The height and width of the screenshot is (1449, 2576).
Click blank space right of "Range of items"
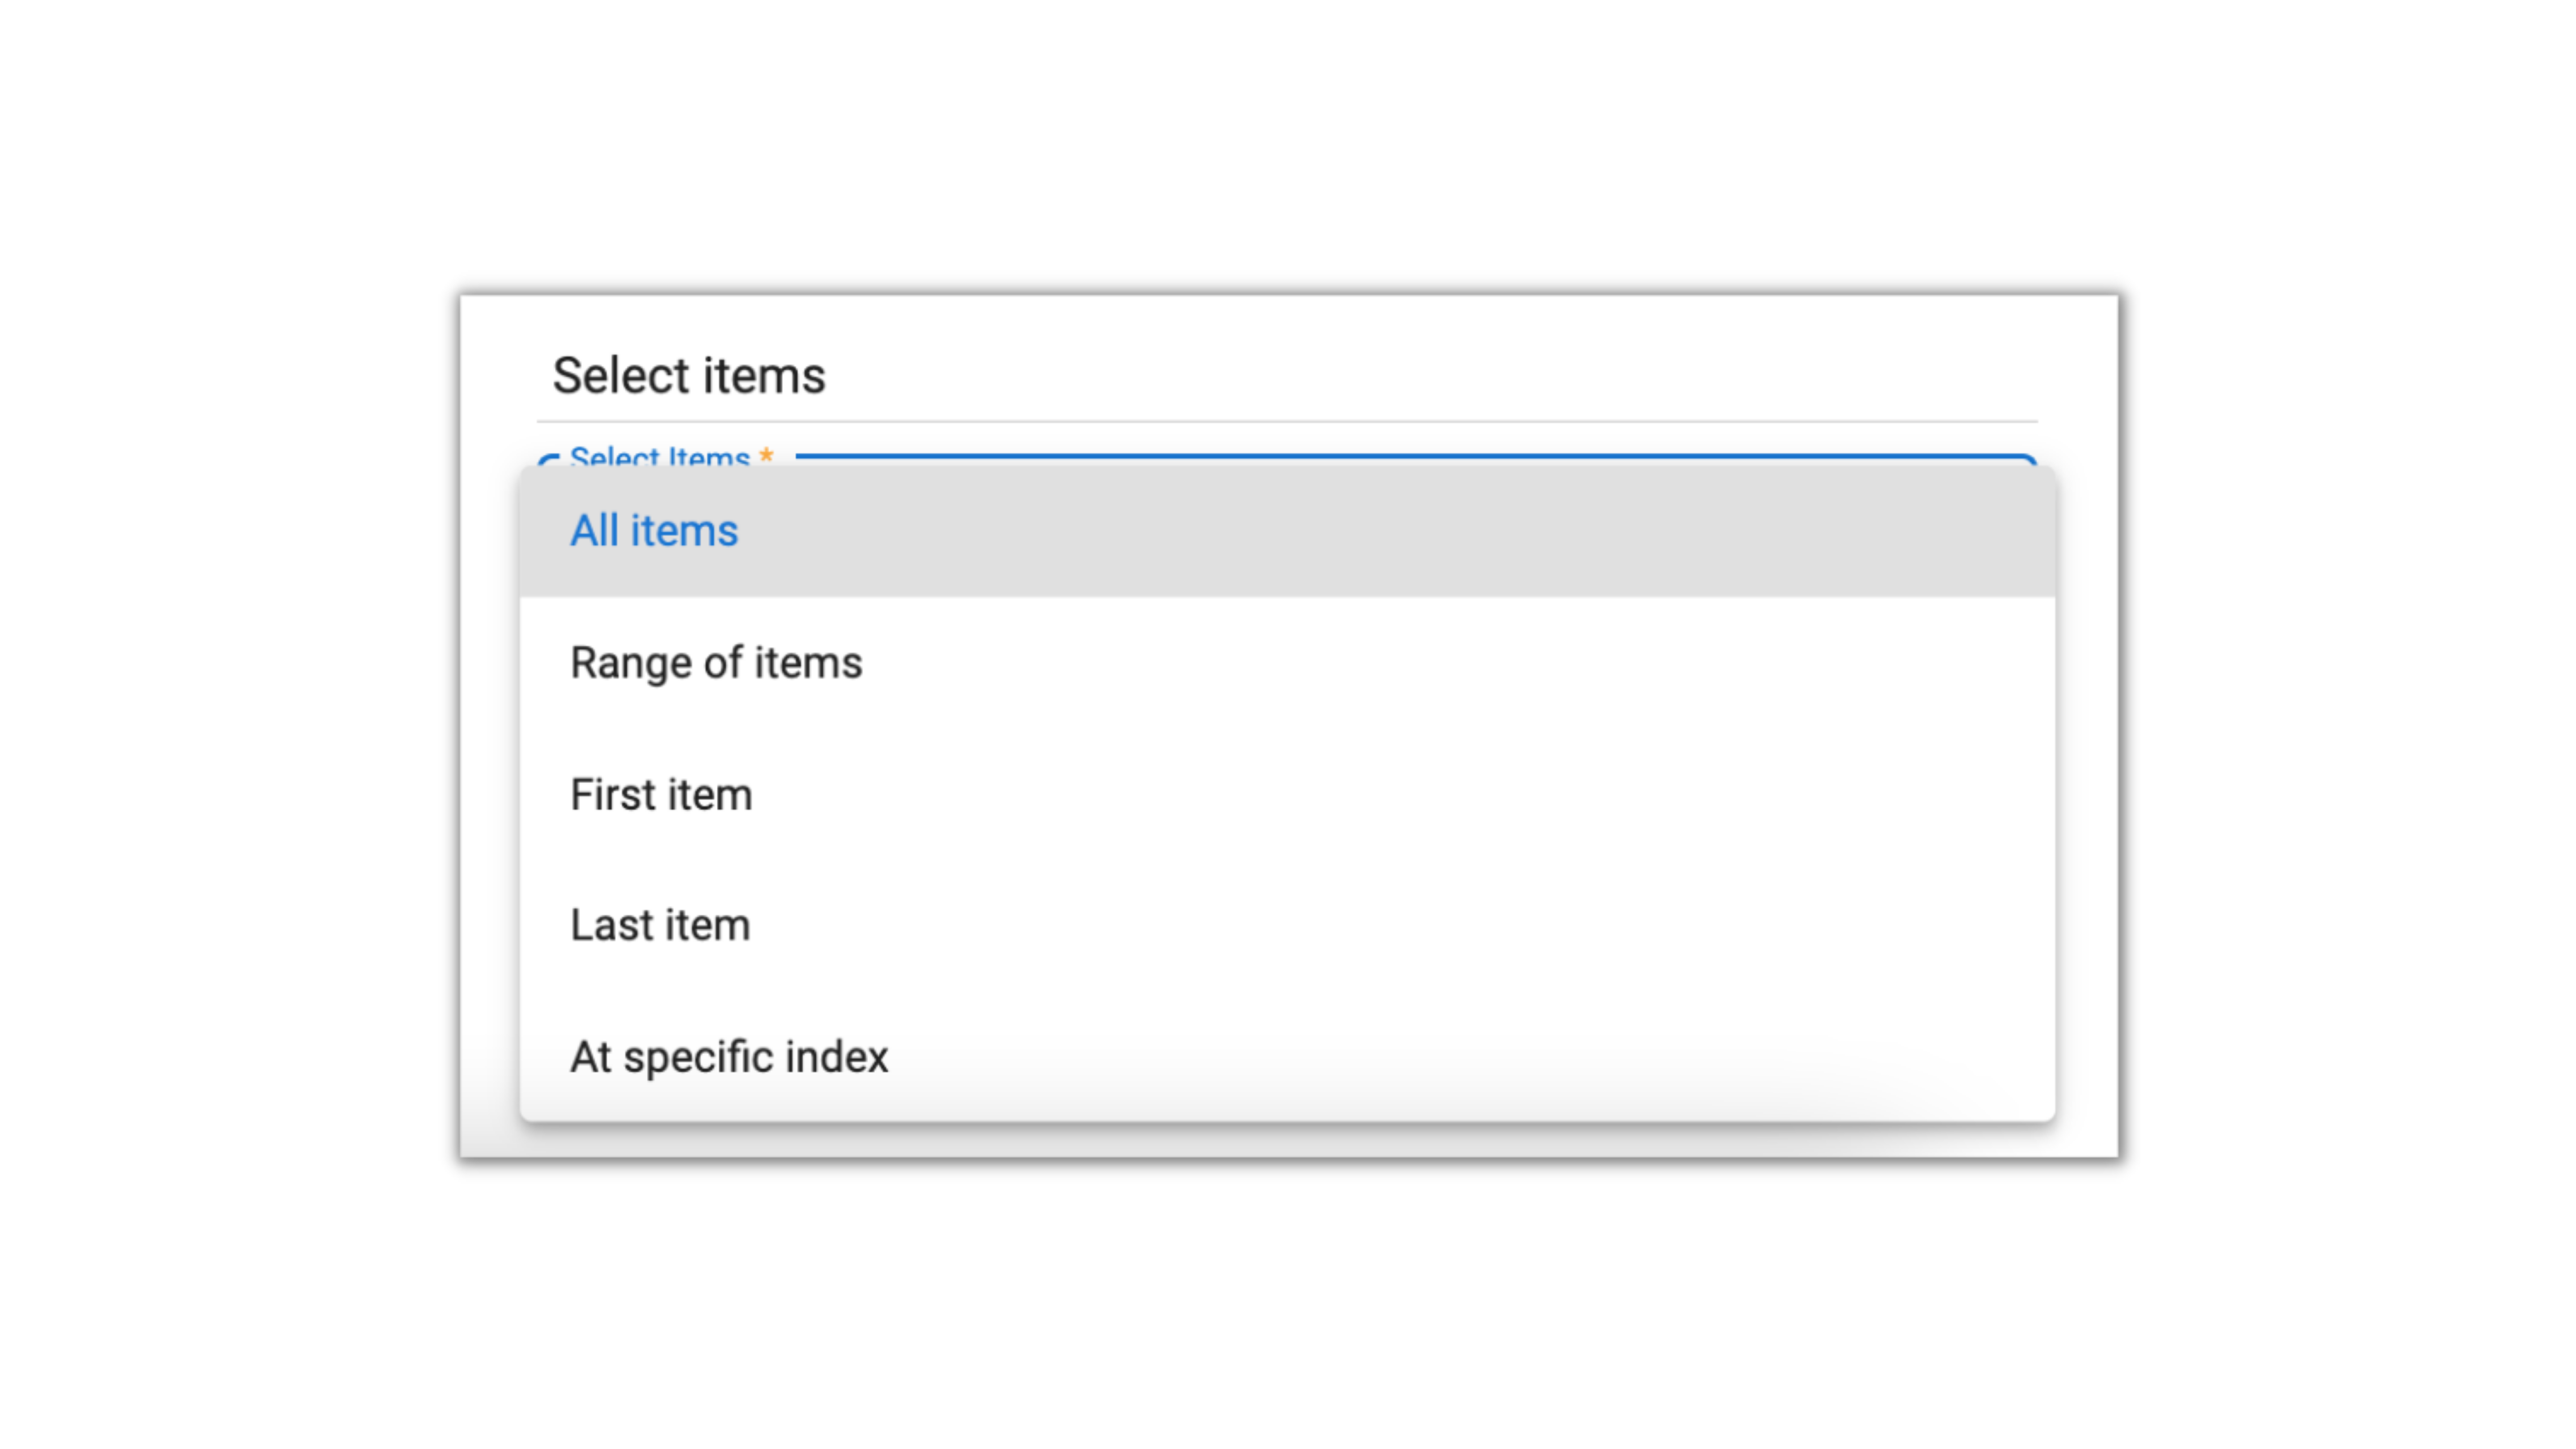[x=1400, y=663]
